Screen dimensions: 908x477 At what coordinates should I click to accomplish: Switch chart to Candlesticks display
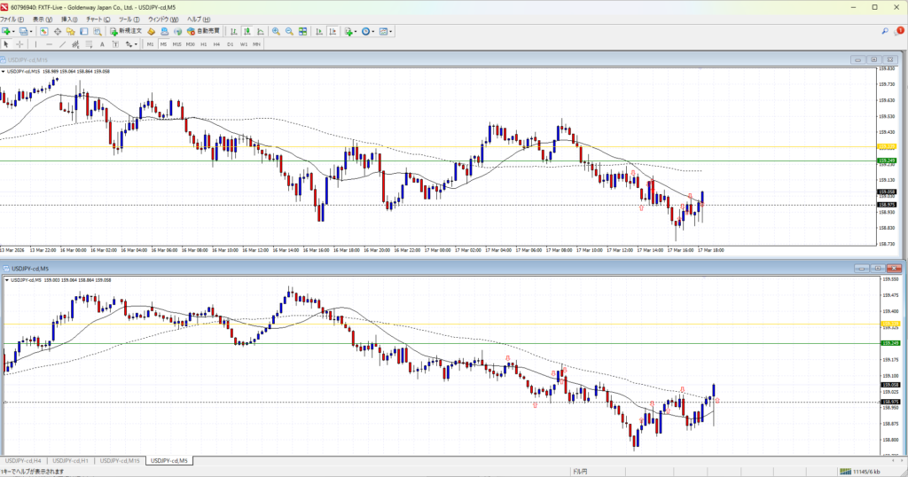(247, 31)
